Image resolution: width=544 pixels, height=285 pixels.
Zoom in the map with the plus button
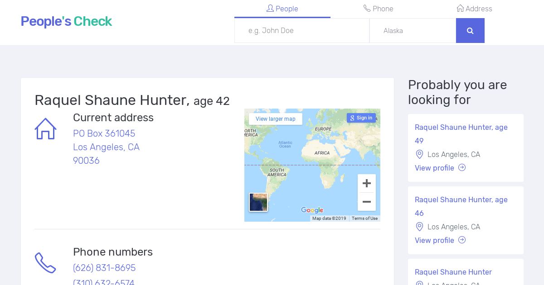tap(367, 183)
